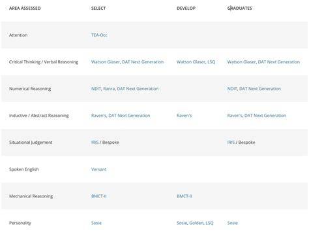The image size is (309, 236).
Task: Click the Rarva link in Numerical Reasoning
Action: pos(109,89)
